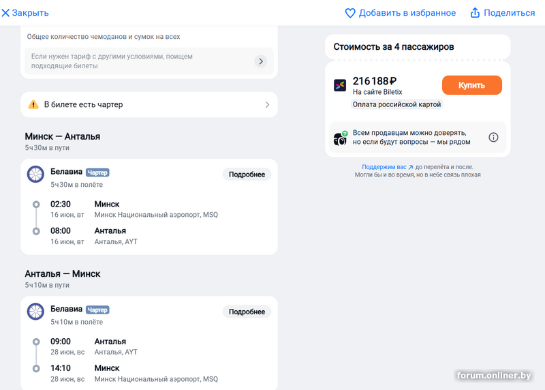545x390 pixels.
Task: Expand the charter ticket notice
Action: tap(267, 105)
